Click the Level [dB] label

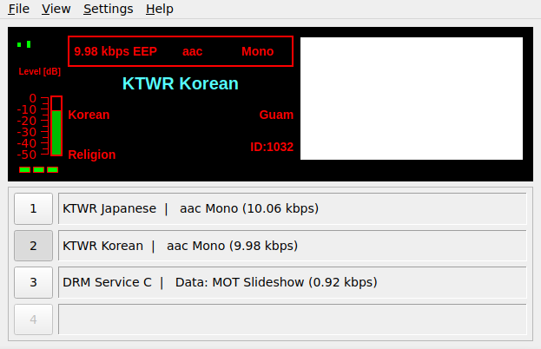[40, 71]
